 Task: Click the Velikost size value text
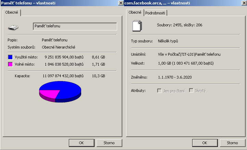pyautogui.click(x=186, y=63)
